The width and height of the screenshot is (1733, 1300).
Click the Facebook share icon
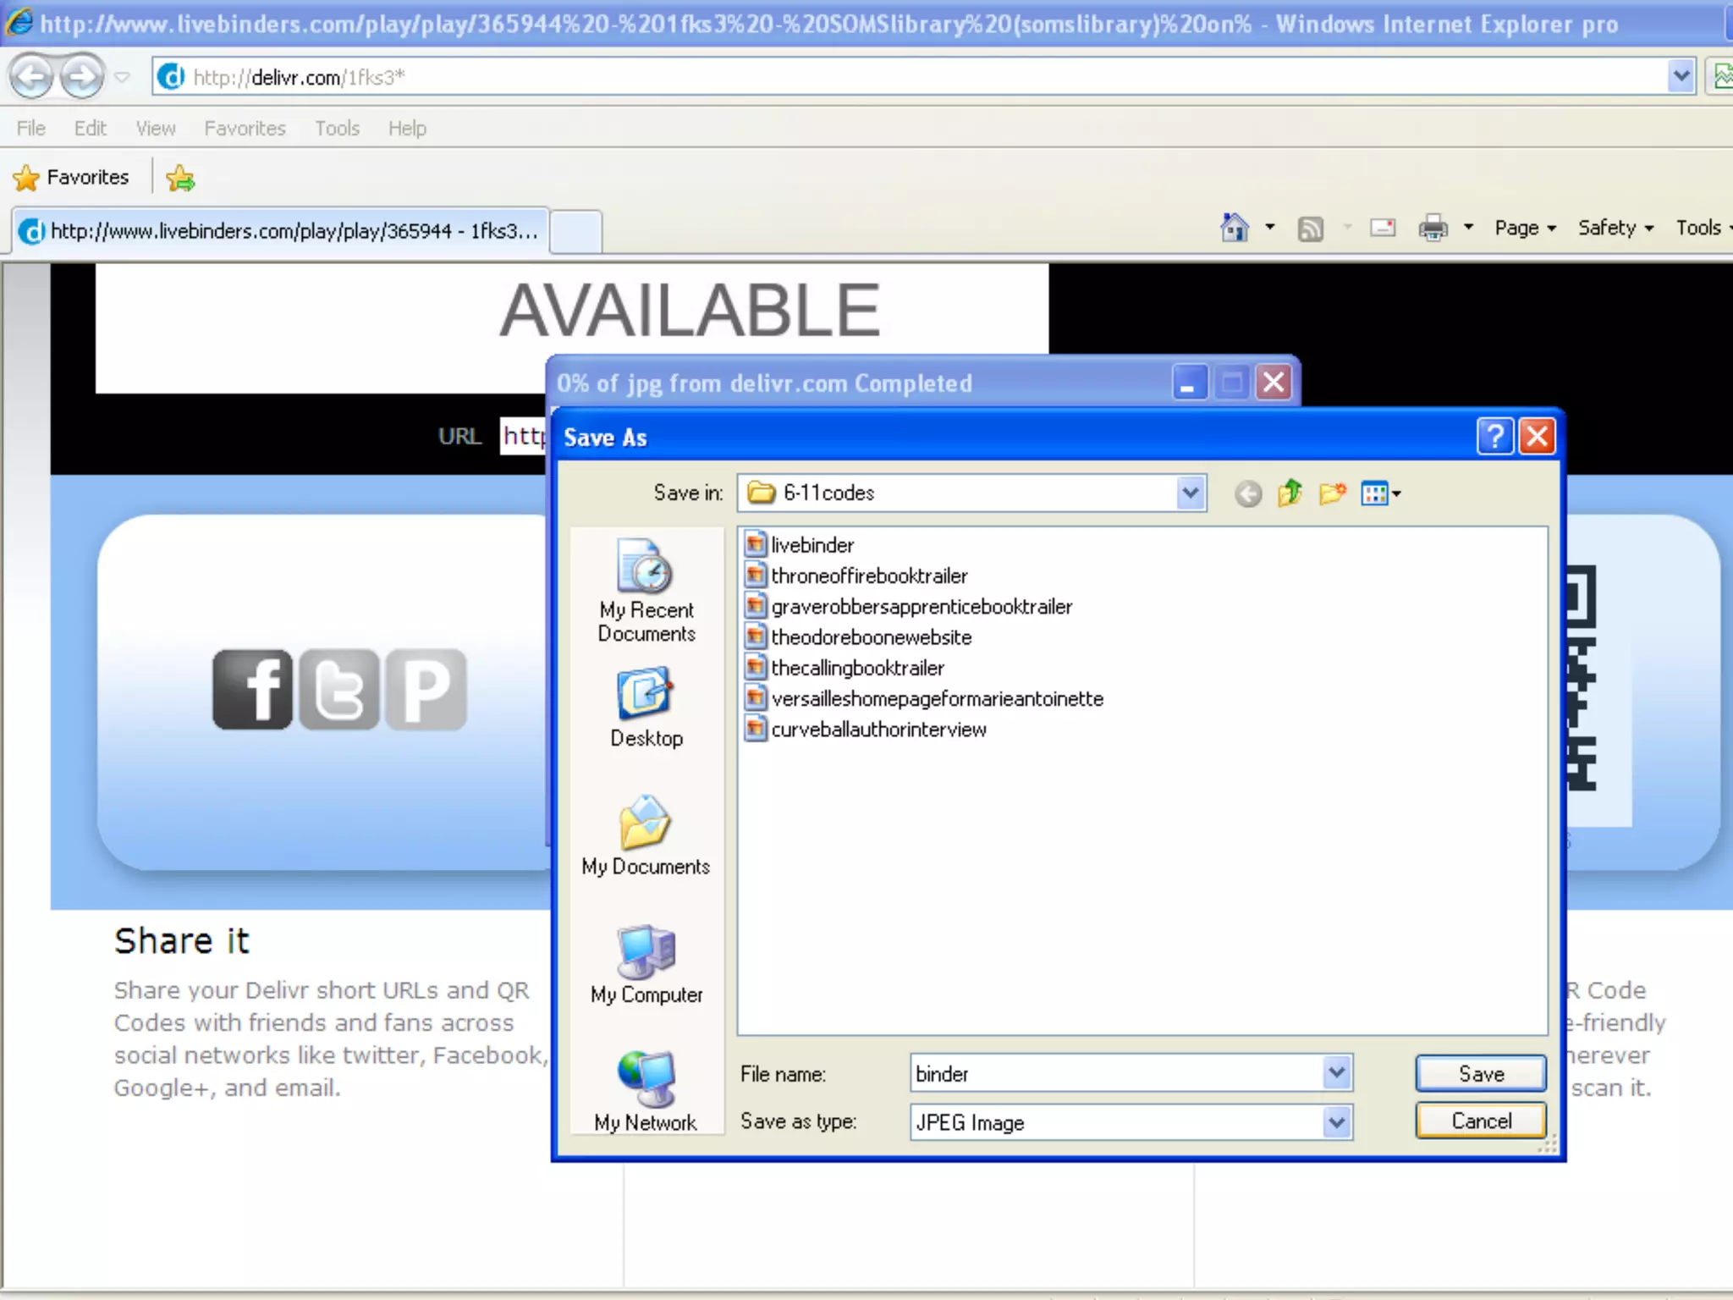(252, 689)
